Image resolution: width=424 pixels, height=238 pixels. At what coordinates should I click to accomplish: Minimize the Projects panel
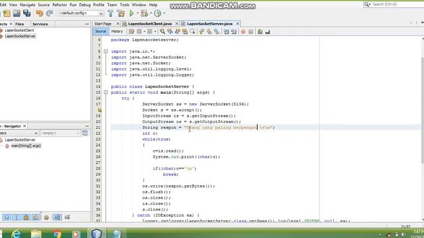[x=87, y=24]
